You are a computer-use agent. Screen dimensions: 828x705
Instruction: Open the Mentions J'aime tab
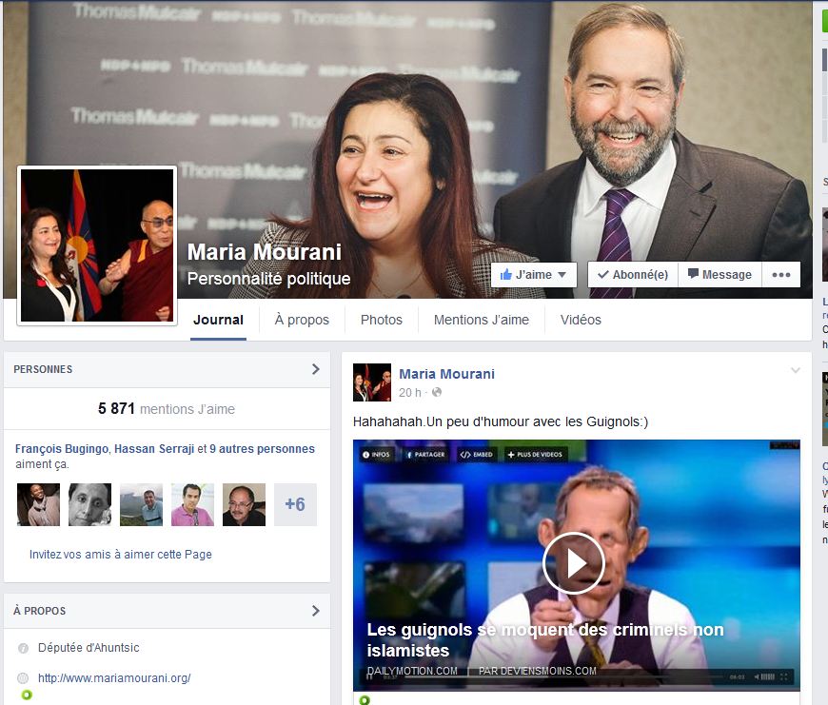coord(481,320)
